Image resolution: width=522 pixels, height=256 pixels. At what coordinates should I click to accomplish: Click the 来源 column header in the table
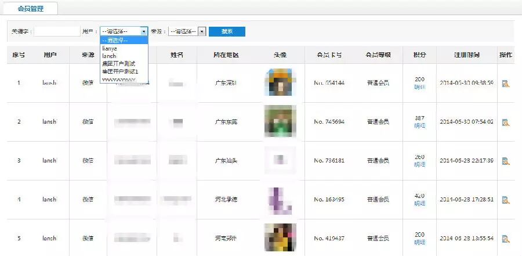pos(88,55)
